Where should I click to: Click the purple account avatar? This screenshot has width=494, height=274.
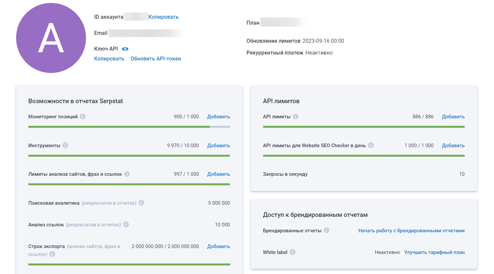[x=51, y=38]
